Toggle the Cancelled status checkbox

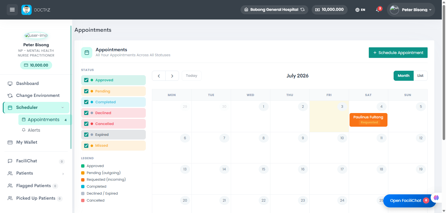[x=86, y=124]
